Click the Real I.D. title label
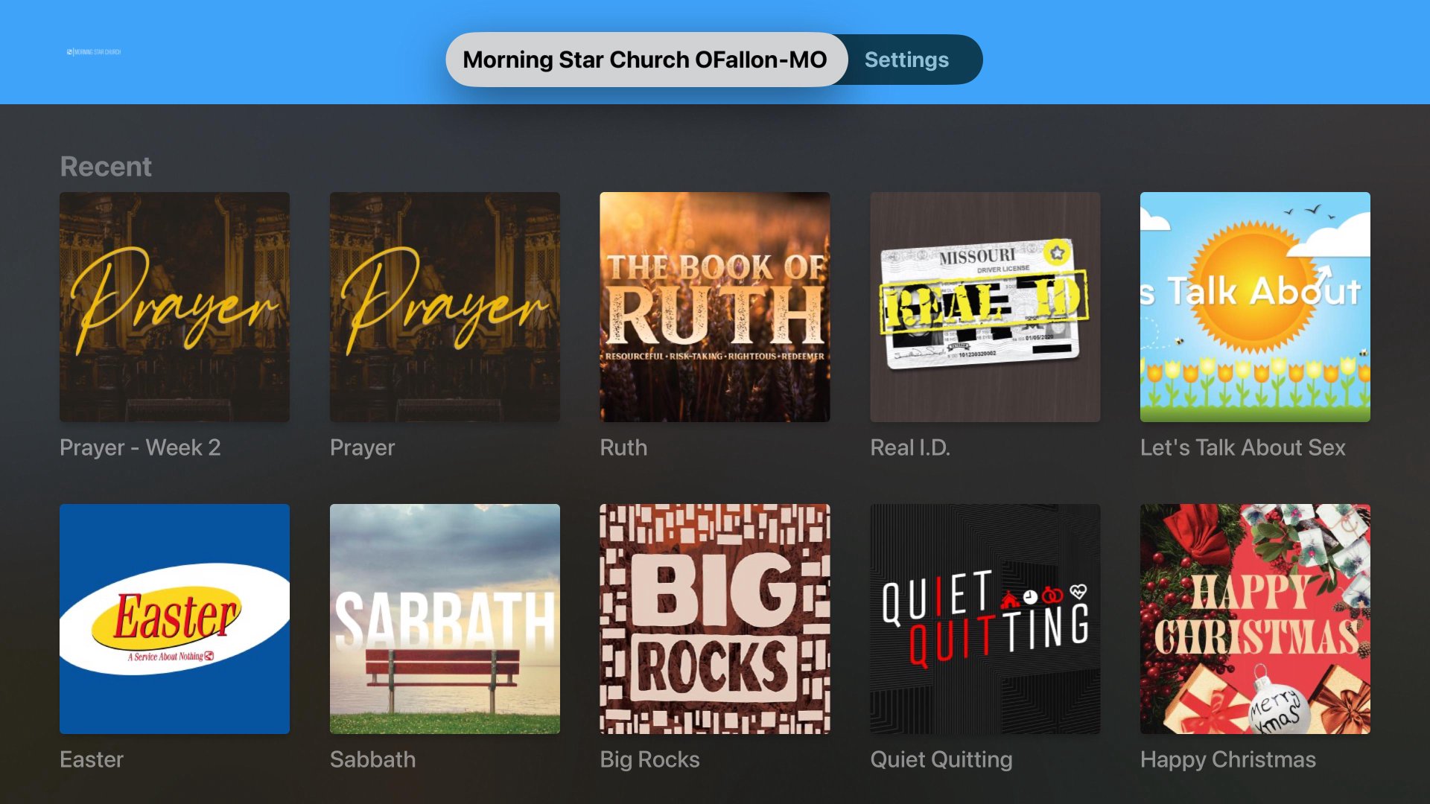 910,447
